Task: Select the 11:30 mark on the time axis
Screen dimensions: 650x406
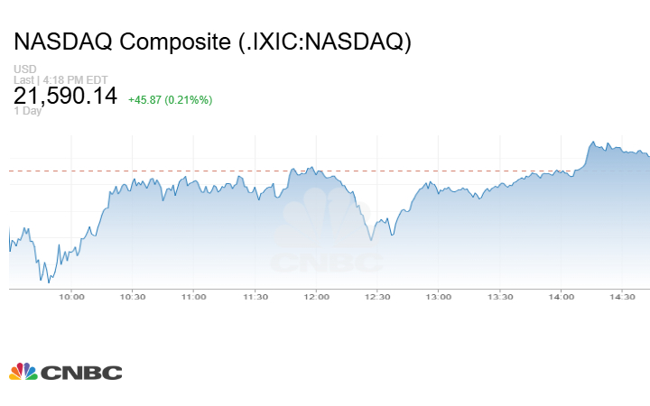Action: pyautogui.click(x=255, y=297)
